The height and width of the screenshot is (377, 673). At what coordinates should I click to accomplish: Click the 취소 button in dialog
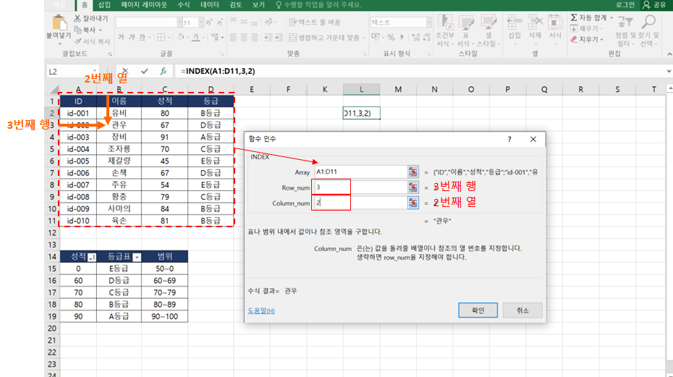[522, 310]
